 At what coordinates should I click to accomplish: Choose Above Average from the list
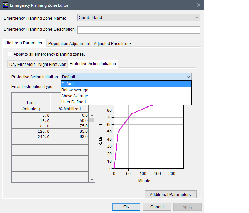pyautogui.click(x=75, y=96)
